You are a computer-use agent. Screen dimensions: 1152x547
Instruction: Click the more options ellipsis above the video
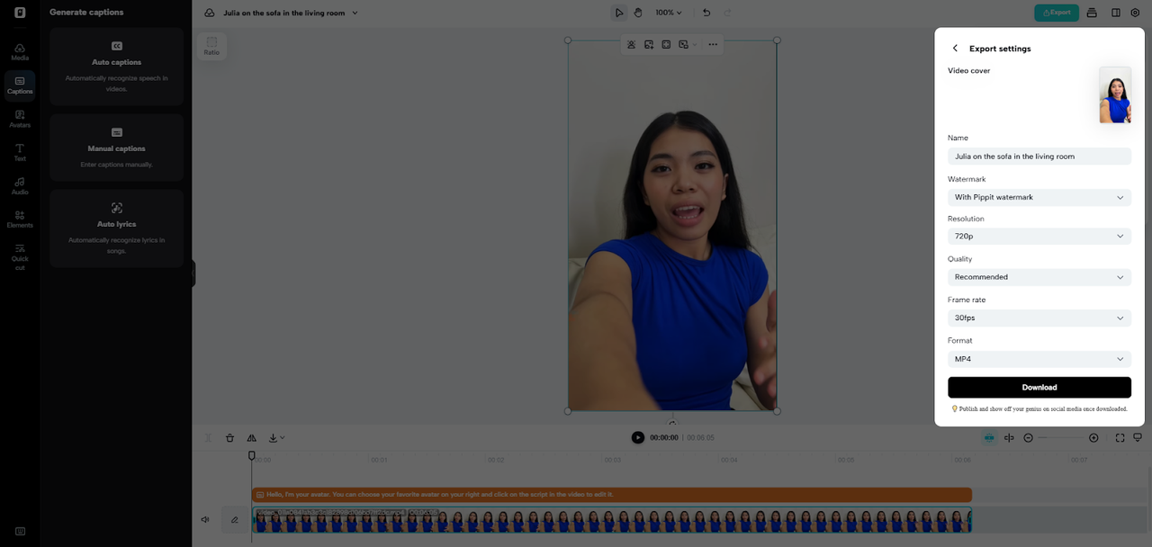[x=713, y=43]
